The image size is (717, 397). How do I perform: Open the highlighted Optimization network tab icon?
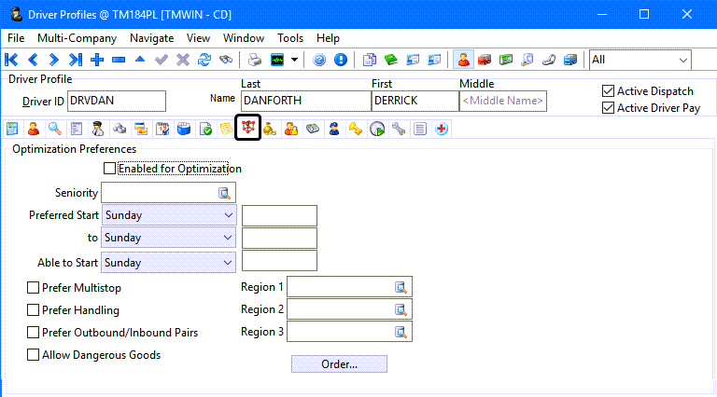tap(247, 129)
